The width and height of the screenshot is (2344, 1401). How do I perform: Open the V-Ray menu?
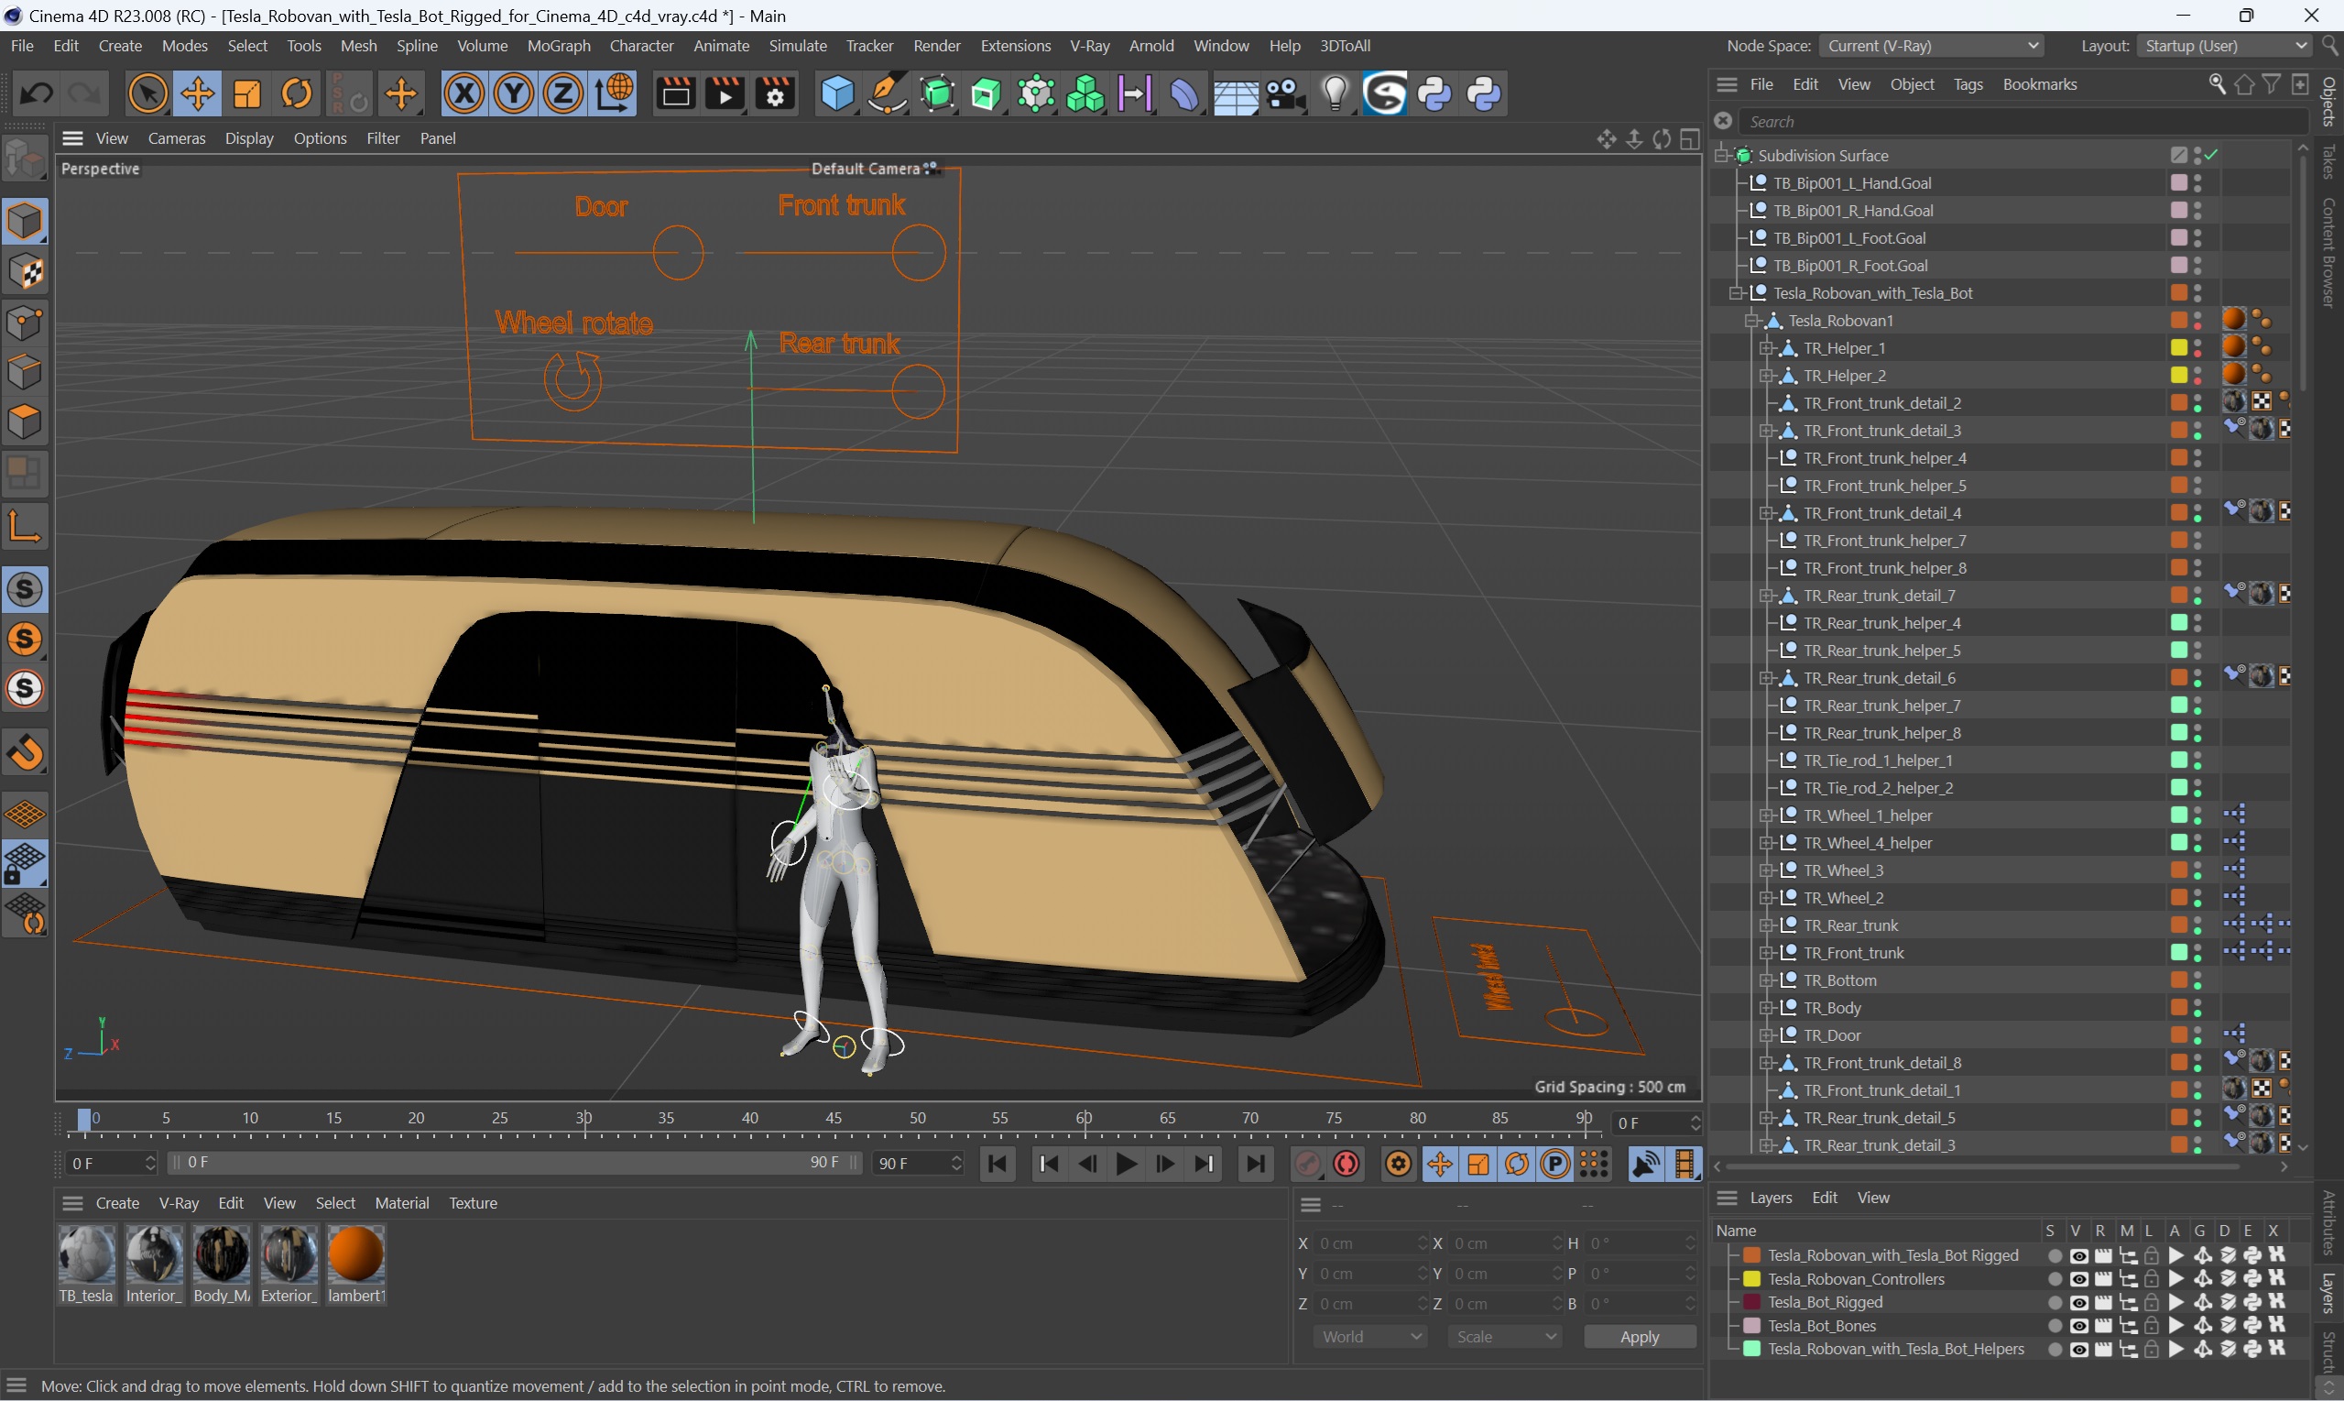pos(1089,45)
